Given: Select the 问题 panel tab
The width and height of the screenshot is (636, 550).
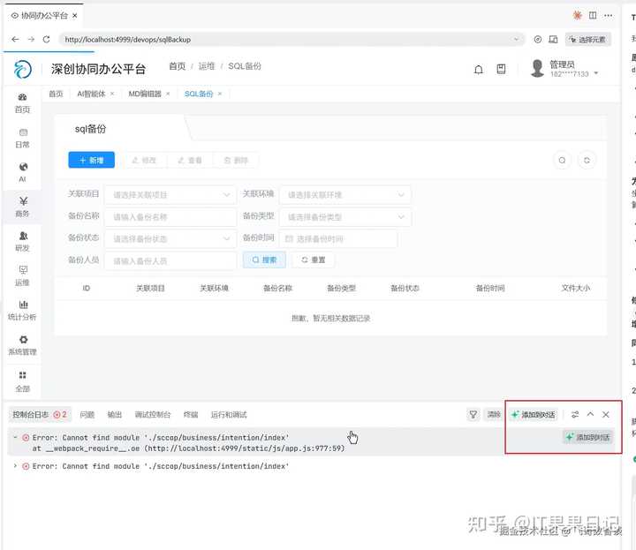Looking at the screenshot, I should coord(87,415).
